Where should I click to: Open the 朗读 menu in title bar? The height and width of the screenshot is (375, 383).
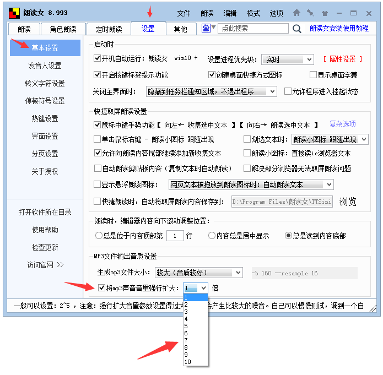tap(207, 13)
